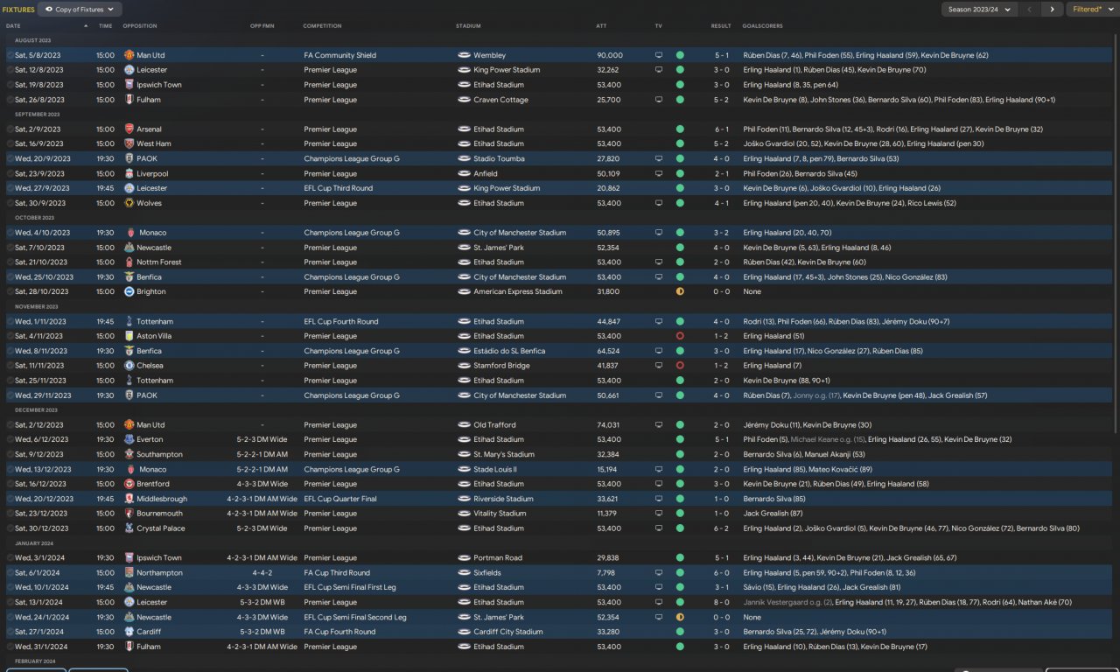
Task: Click the stadium icon beside Old Trafford
Action: (464, 425)
